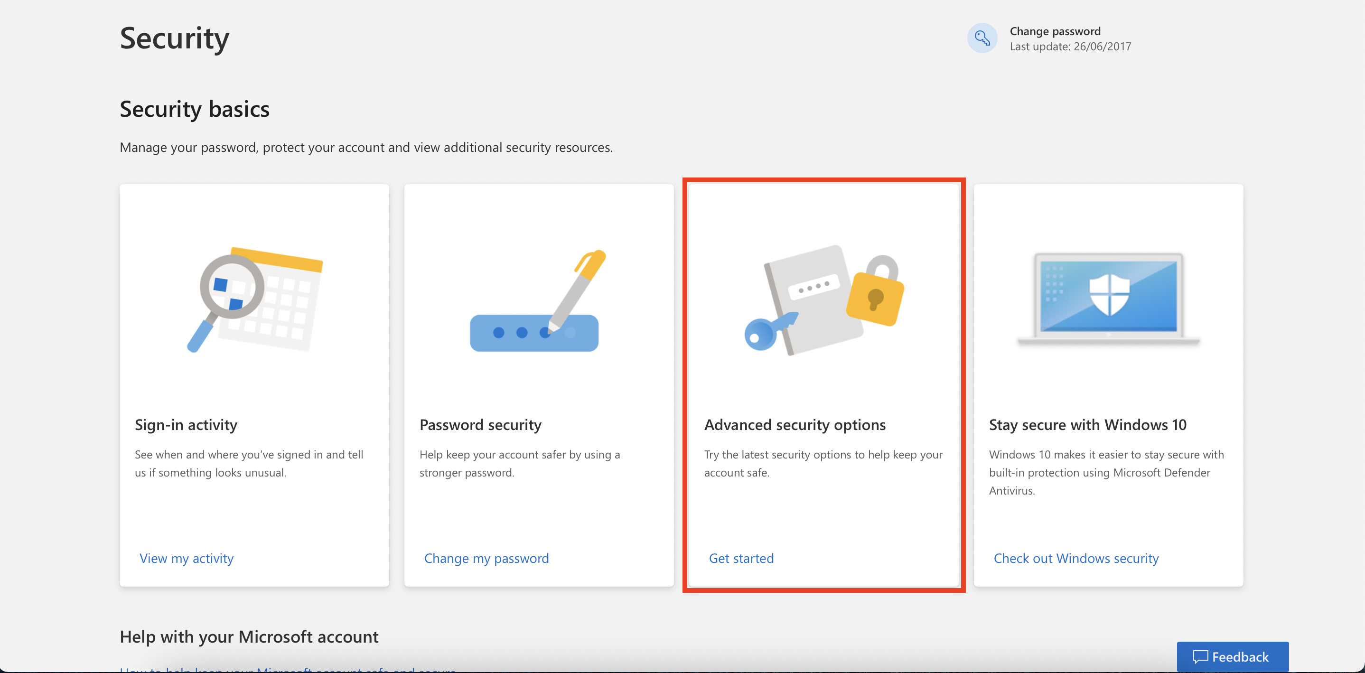Viewport: 1365px width, 673px height.
Task: Select Change my password
Action: pos(486,558)
